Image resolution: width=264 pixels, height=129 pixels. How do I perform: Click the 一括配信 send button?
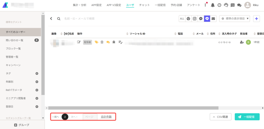click(x=247, y=117)
